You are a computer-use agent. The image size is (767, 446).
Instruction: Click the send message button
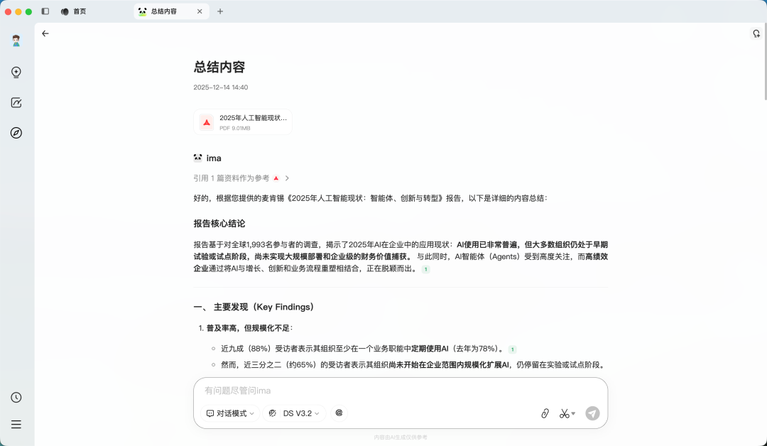(592, 413)
